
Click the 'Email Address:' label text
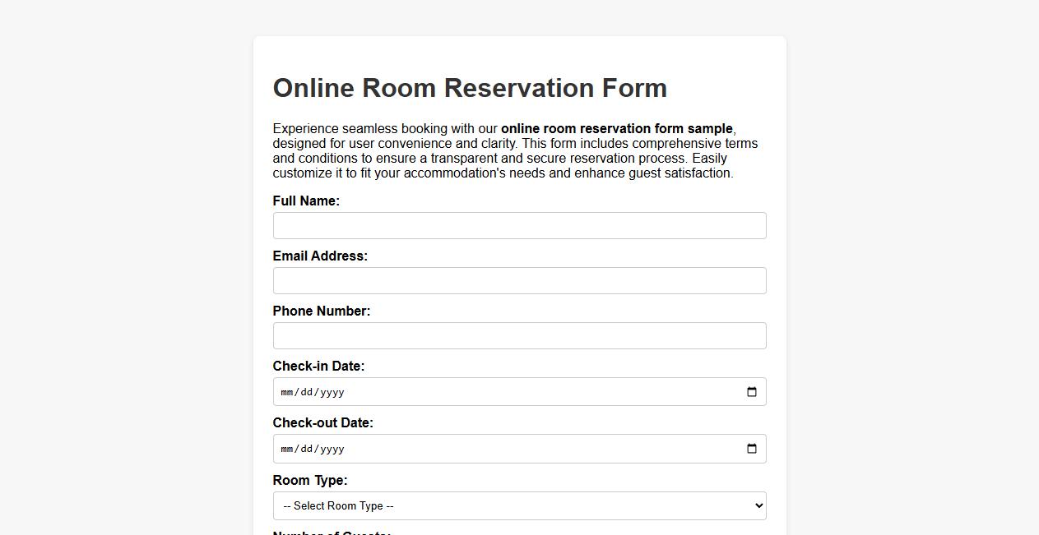pos(320,256)
